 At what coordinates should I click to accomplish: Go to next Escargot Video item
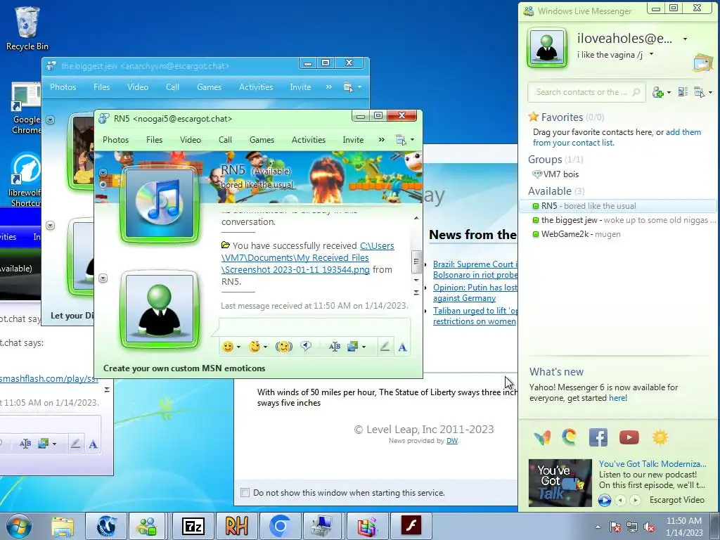pos(635,500)
